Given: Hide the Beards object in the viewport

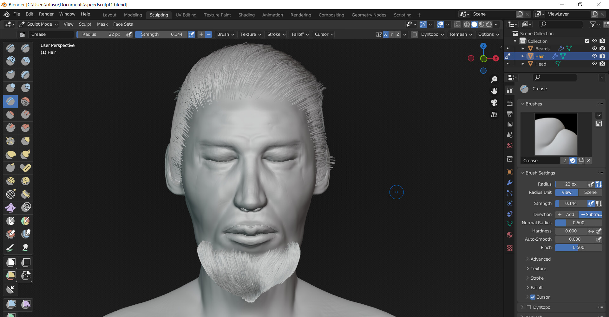Looking at the screenshot, I should 594,48.
